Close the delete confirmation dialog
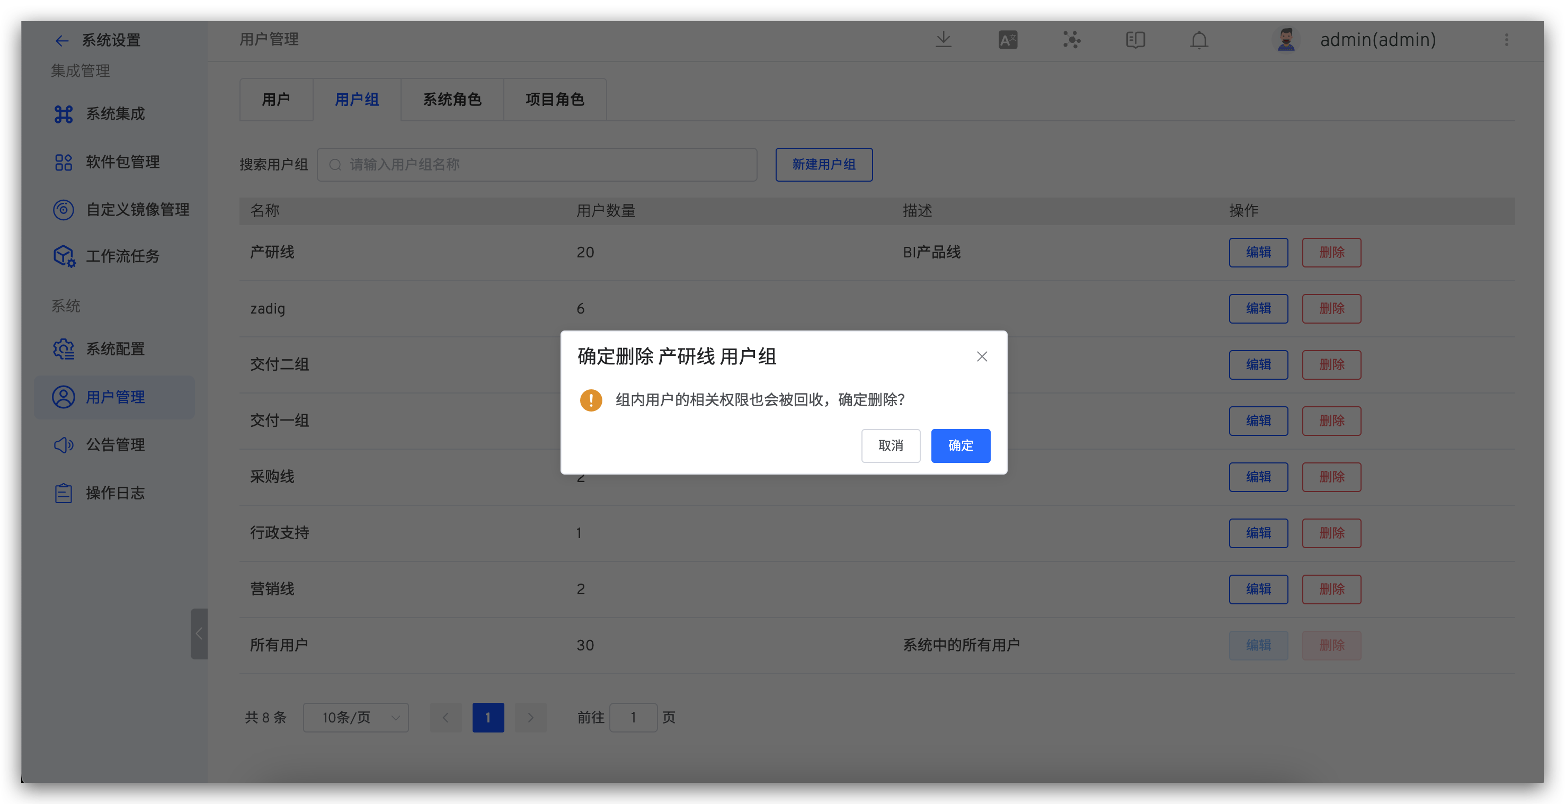The height and width of the screenshot is (804, 1565). 982,356
